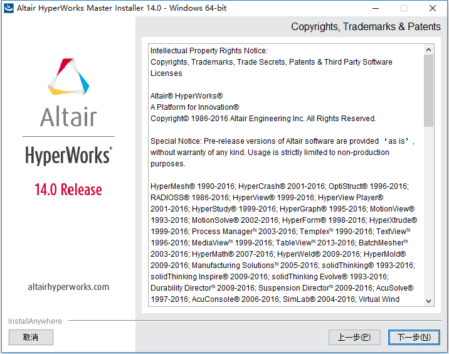Click the 'Altair® HyperWorks®' line

187,96
